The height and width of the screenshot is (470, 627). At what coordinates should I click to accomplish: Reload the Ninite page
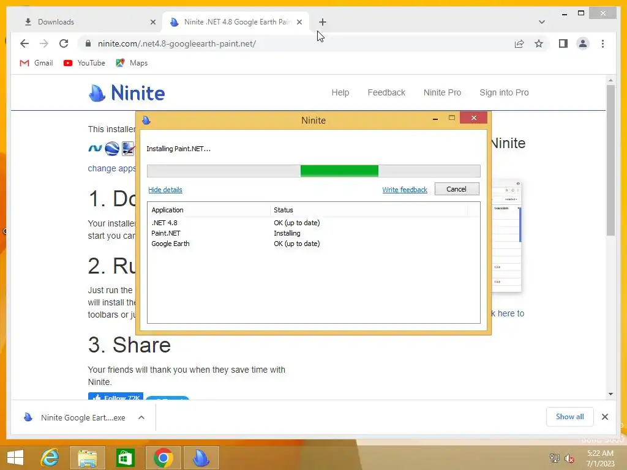click(64, 43)
